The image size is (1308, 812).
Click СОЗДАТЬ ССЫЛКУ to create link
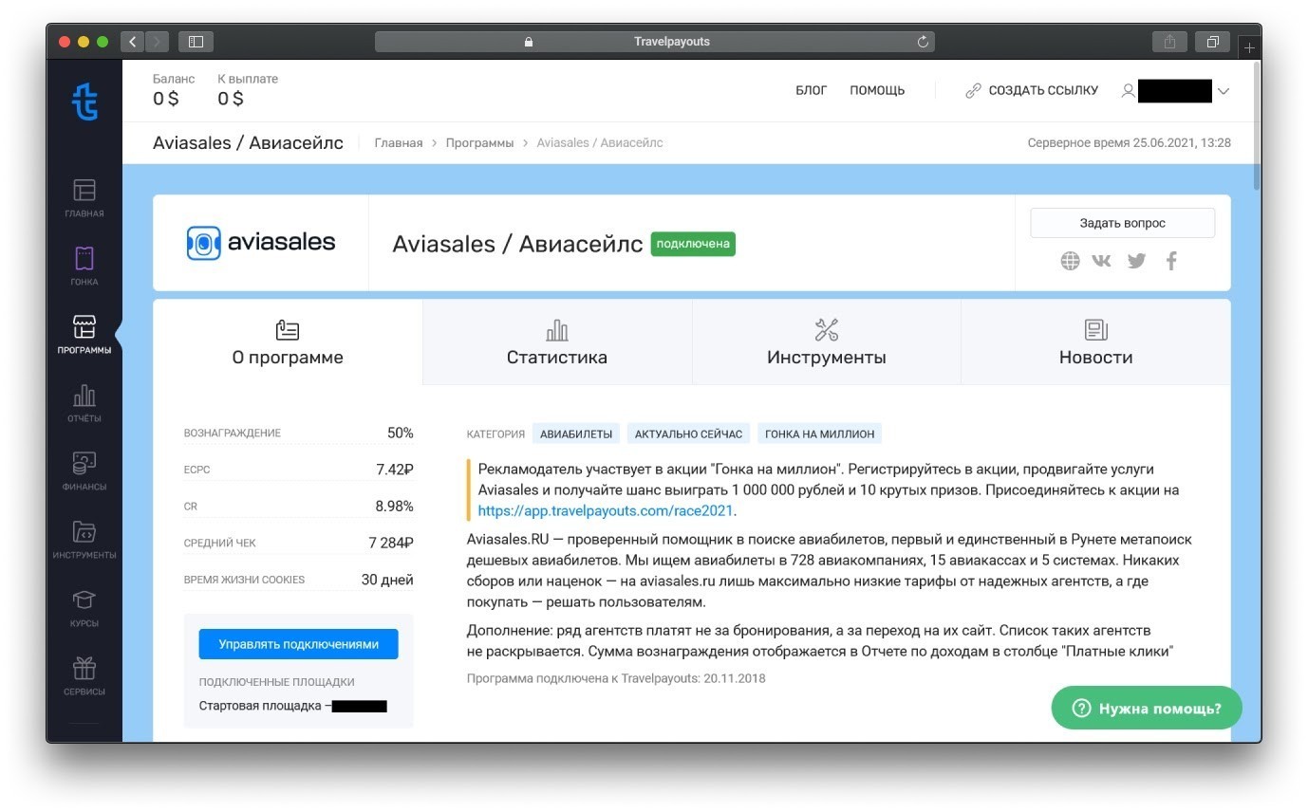(x=1032, y=91)
